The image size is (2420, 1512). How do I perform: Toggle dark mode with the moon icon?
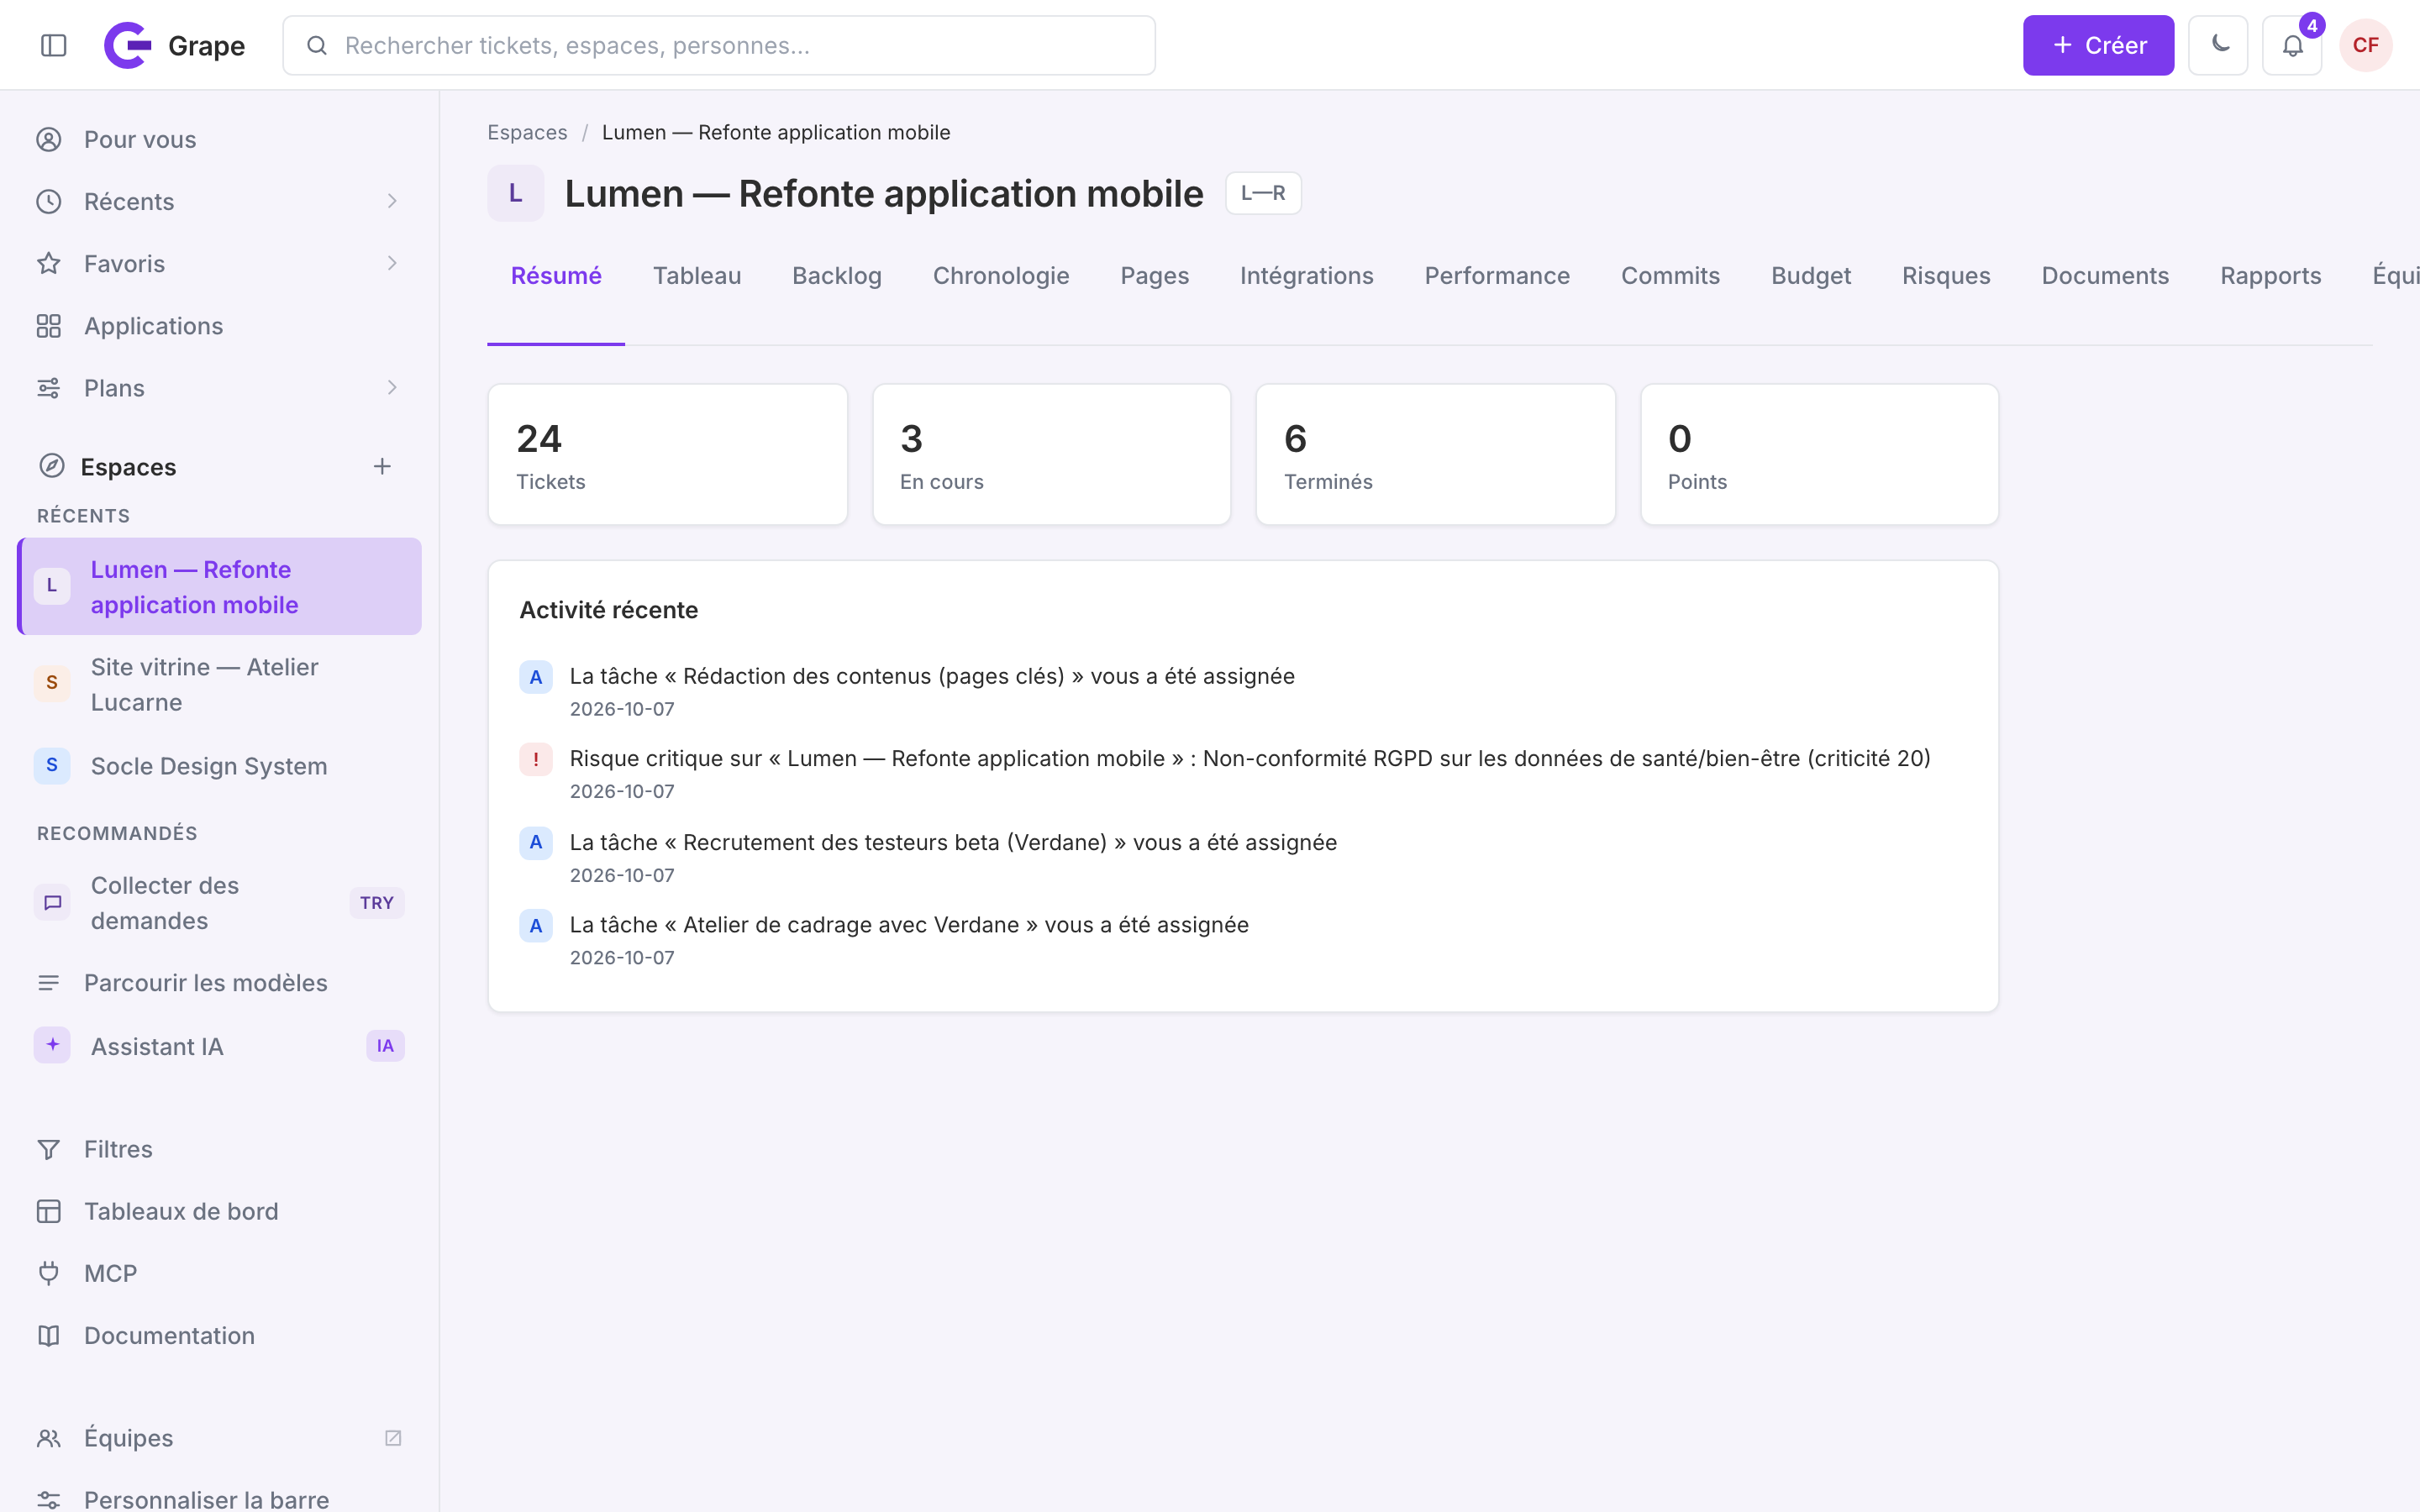pos(2218,45)
